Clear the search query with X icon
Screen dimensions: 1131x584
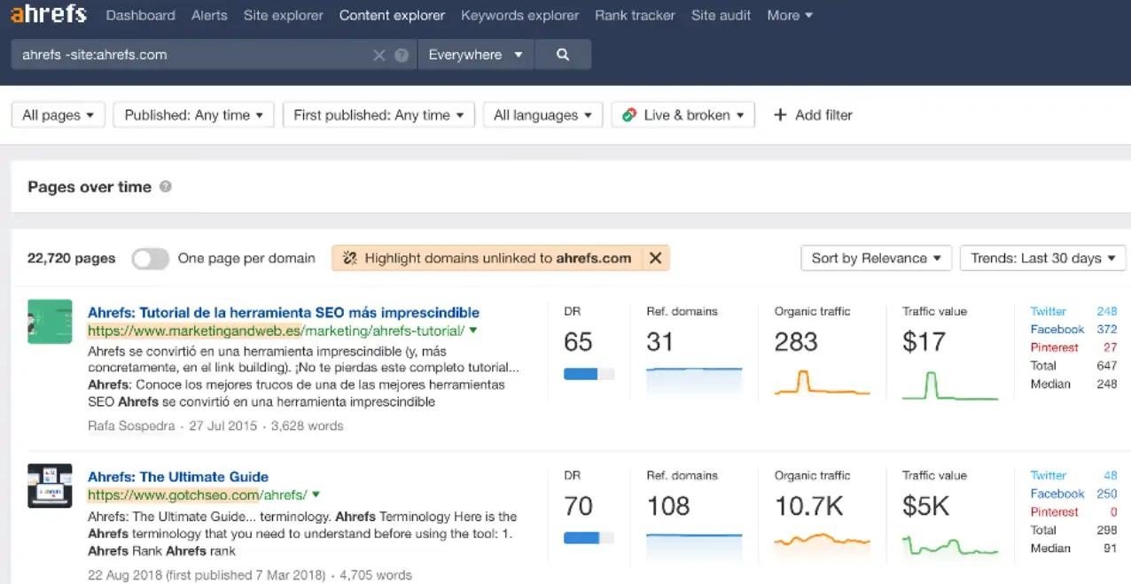point(379,55)
